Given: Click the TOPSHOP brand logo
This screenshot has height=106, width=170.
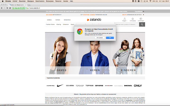Looking at the screenshot, I should pyautogui.click(x=80, y=86).
